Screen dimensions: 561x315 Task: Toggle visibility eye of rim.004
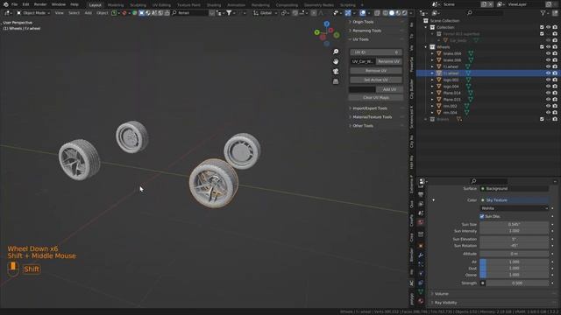pyautogui.click(x=548, y=113)
